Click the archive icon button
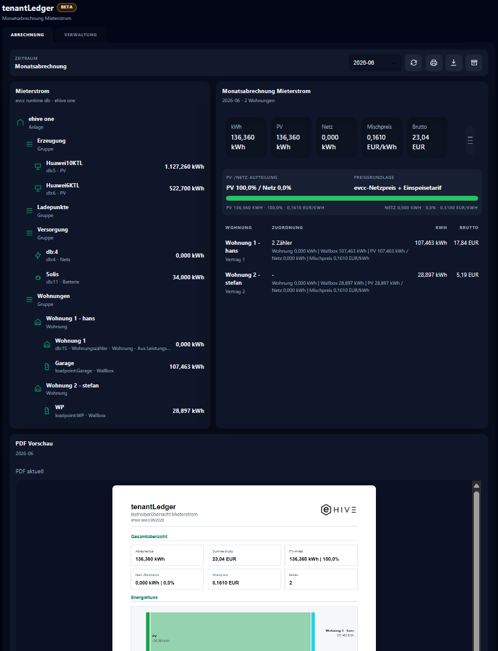The image size is (498, 651). pos(474,63)
